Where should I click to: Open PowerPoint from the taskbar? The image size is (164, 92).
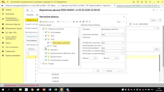click(44, 90)
